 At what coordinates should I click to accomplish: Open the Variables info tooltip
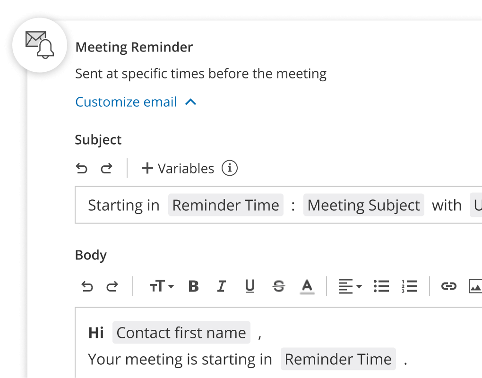click(x=230, y=168)
